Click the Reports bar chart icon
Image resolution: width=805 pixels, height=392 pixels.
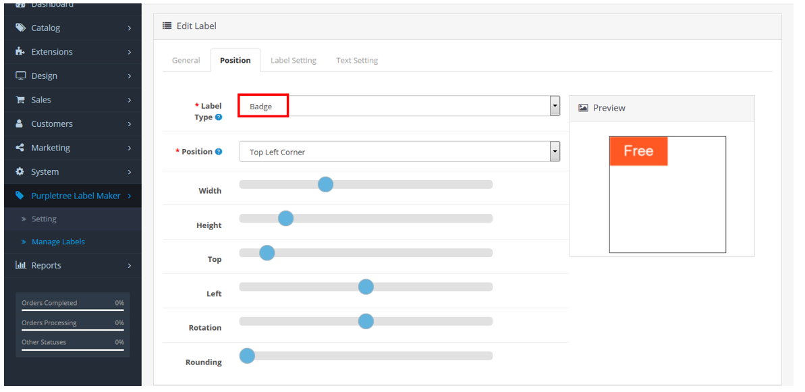tap(20, 266)
